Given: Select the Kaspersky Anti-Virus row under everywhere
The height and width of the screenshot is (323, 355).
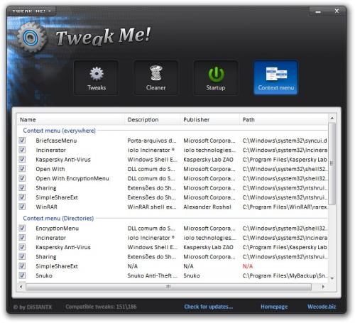Looking at the screenshot, I should [173, 160].
